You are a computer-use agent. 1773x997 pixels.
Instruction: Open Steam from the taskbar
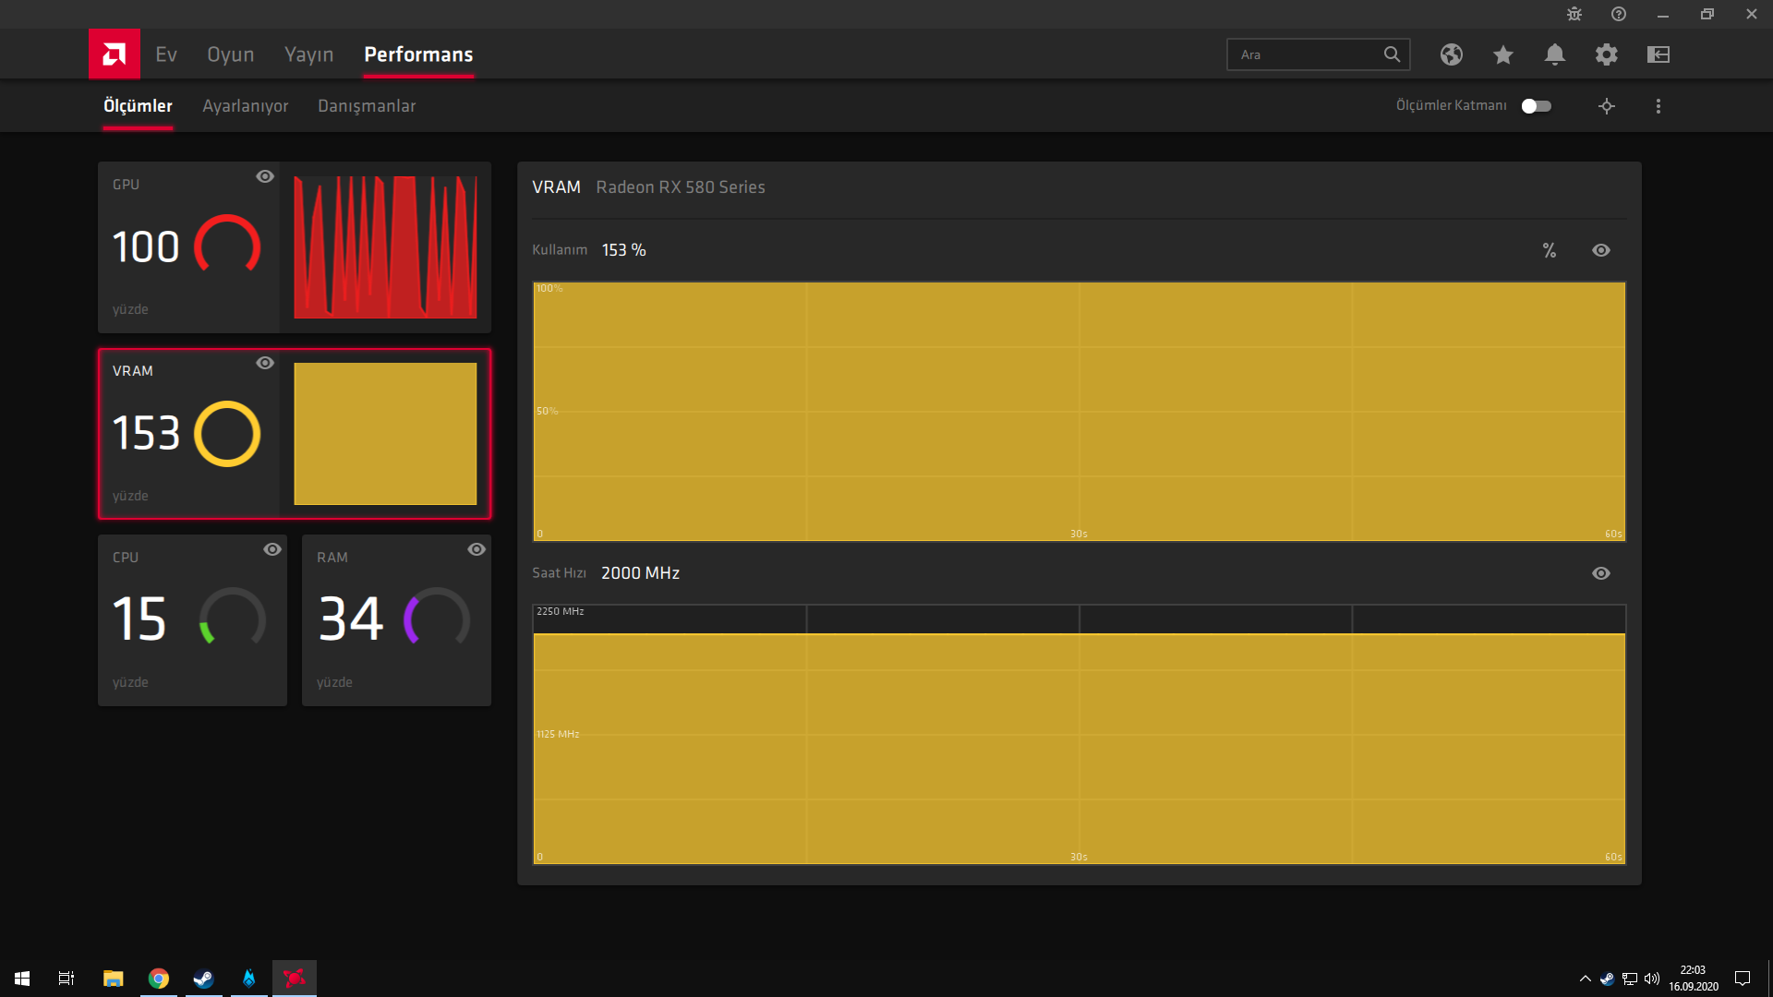click(203, 979)
